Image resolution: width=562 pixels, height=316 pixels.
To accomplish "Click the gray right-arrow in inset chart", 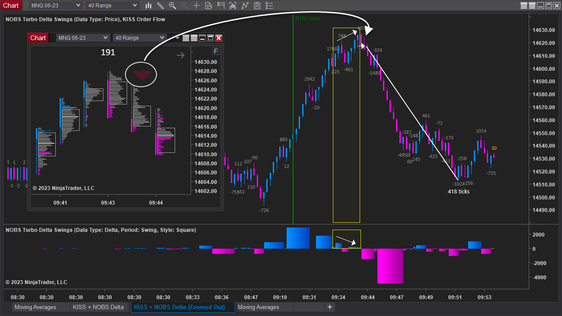I will tap(181, 55).
